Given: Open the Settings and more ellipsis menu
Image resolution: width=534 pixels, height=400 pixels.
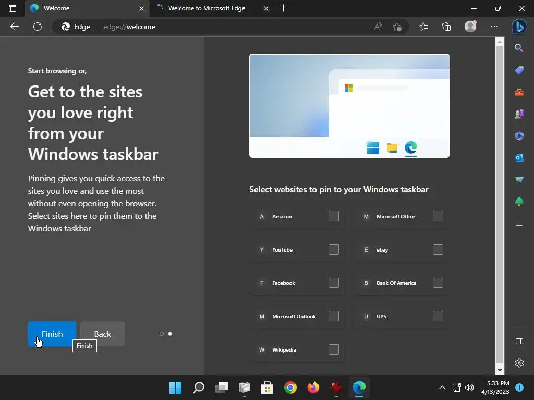Looking at the screenshot, I should pos(494,27).
